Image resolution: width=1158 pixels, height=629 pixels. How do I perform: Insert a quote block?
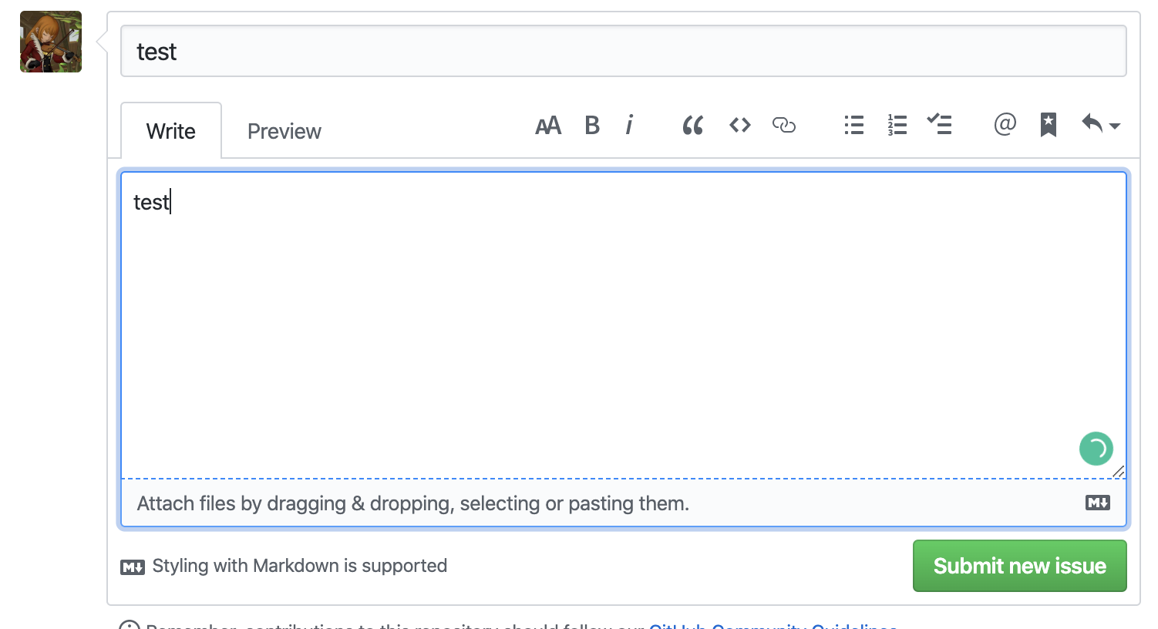692,125
